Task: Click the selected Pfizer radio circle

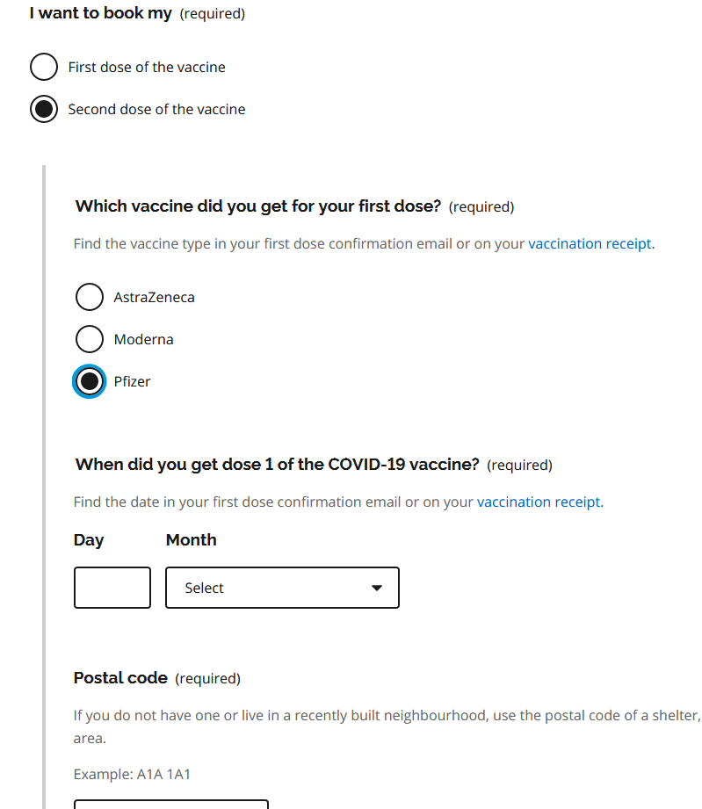Action: pos(90,381)
